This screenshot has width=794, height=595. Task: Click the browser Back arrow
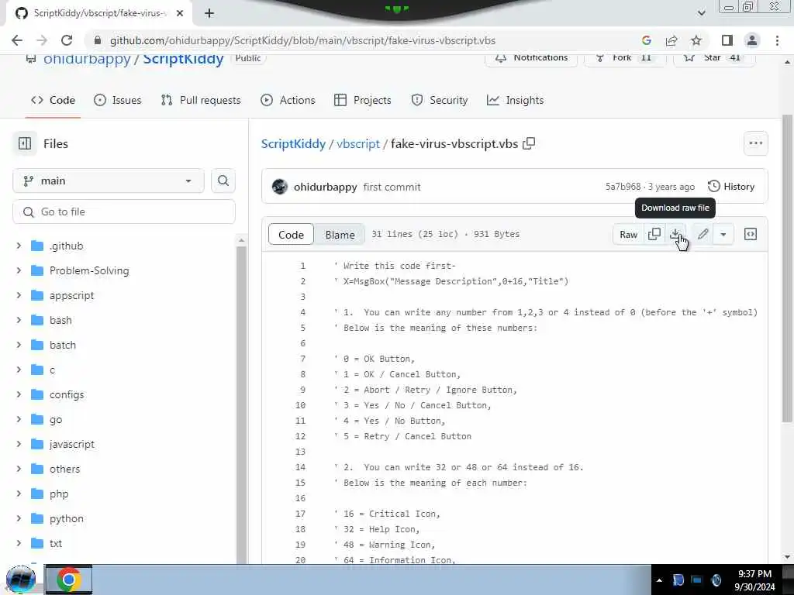17,40
